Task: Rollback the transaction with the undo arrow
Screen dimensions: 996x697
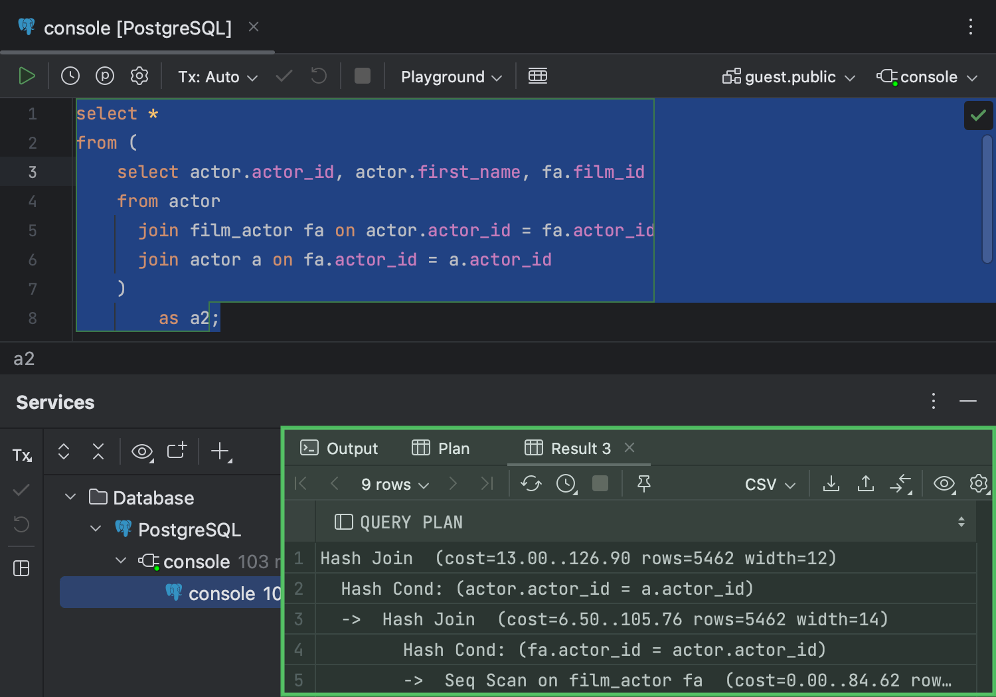Action: point(318,76)
